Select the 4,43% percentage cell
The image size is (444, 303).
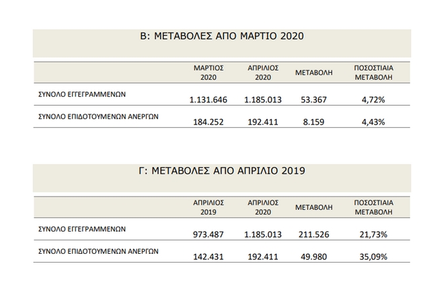point(373,123)
